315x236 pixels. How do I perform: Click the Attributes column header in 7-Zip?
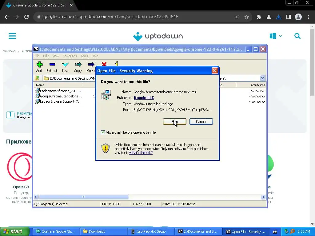coord(251,85)
